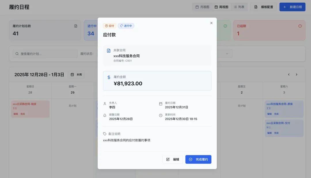Select the contract name xxx科技服务合同
Viewport: 311px width, 178px height.
pyautogui.click(x=126, y=56)
